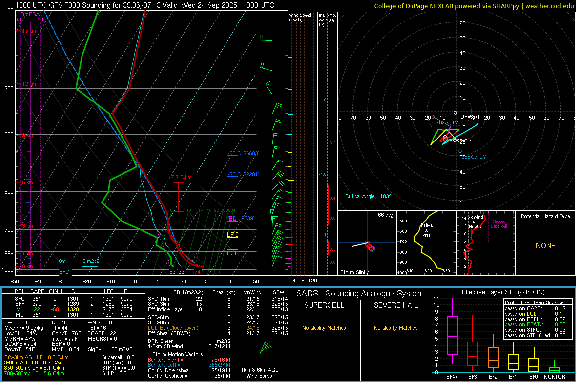576x382 pixels.
Task: Click the '66 deg' value
Action: [x=385, y=215]
